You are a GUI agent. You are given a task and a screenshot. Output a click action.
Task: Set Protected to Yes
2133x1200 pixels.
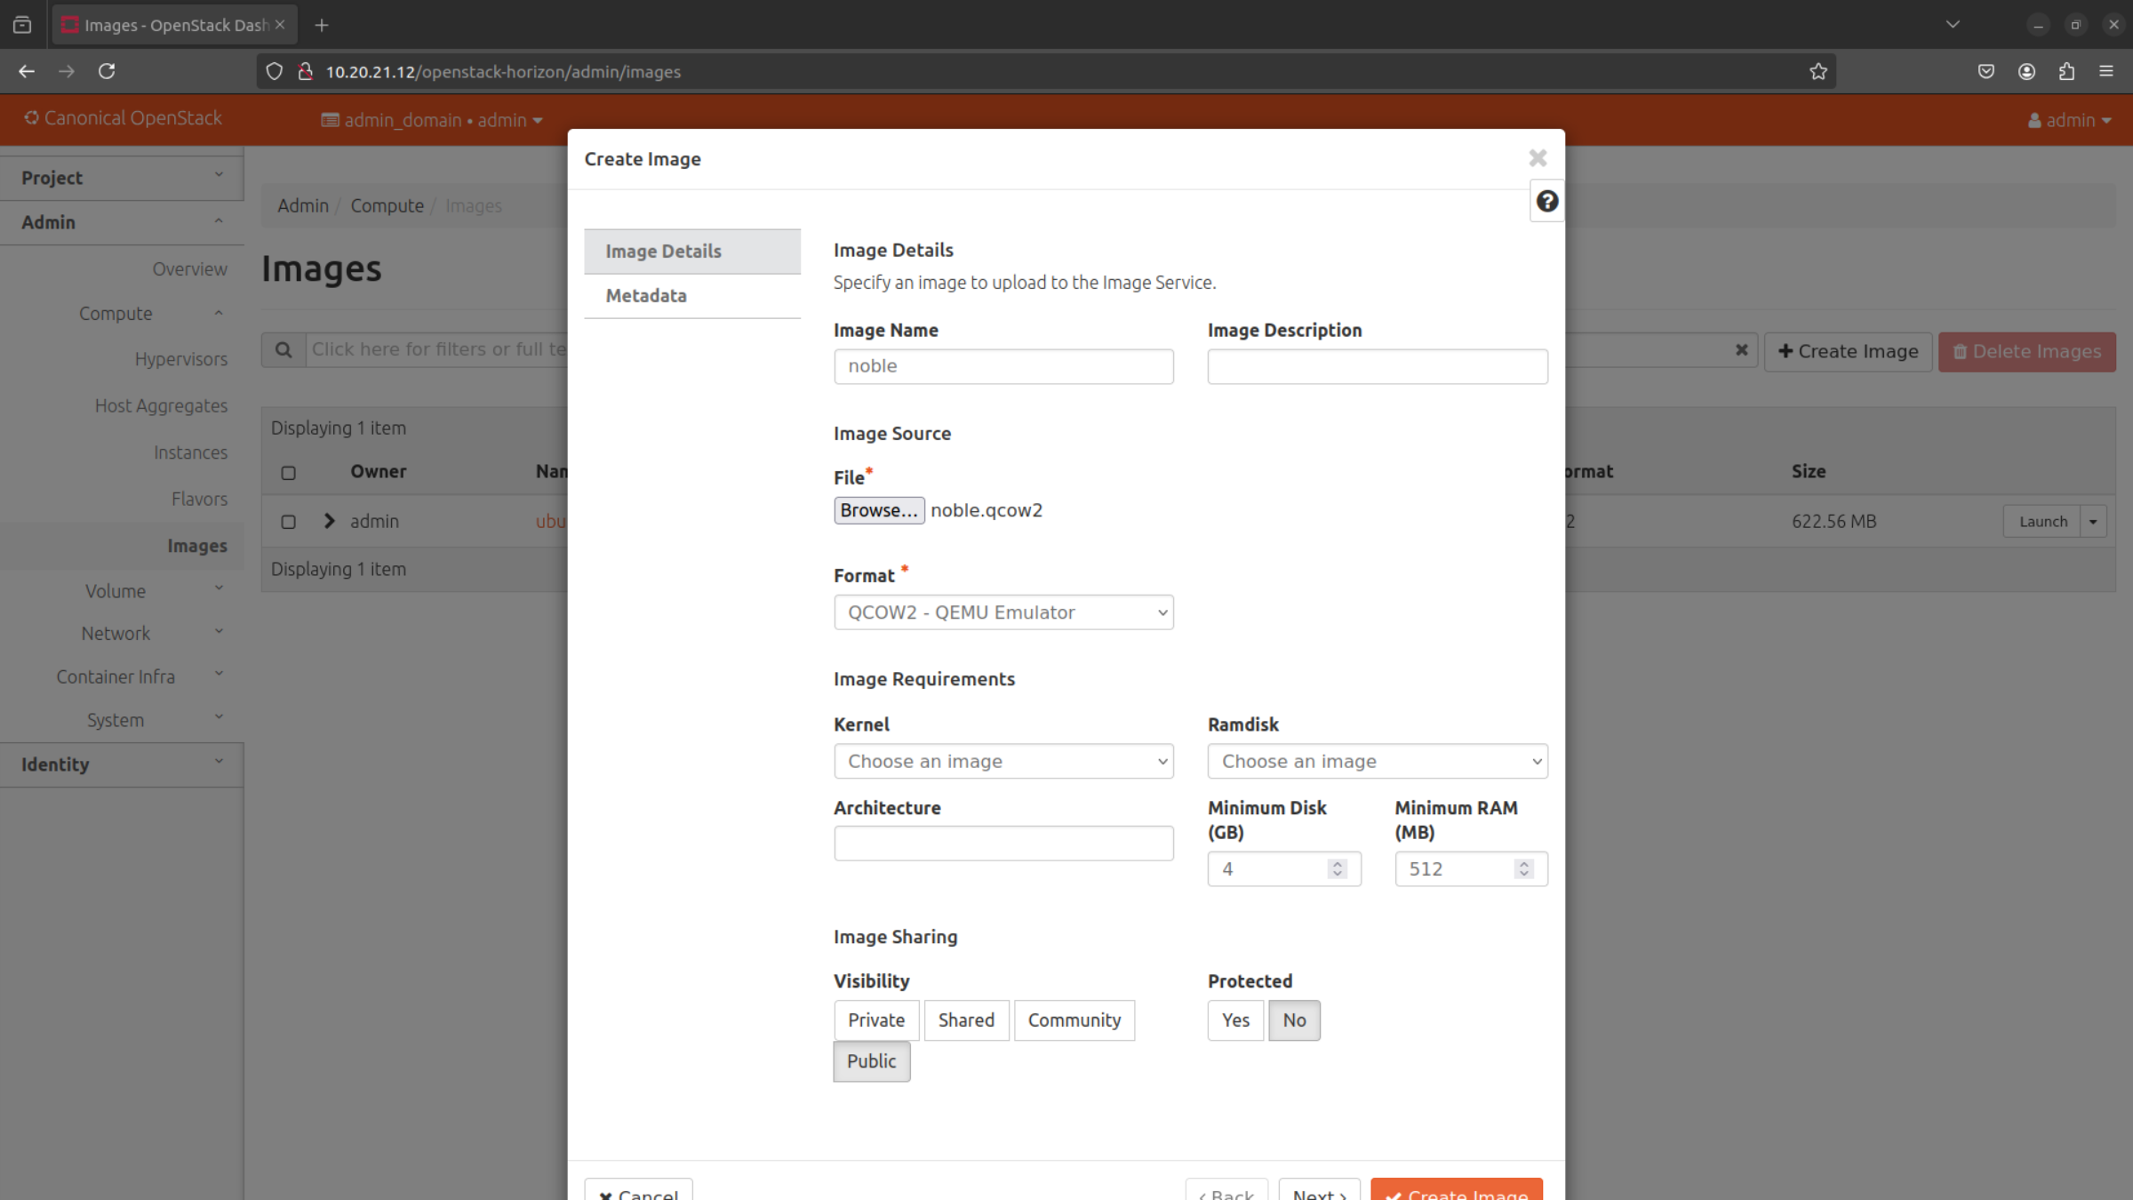tap(1235, 1020)
